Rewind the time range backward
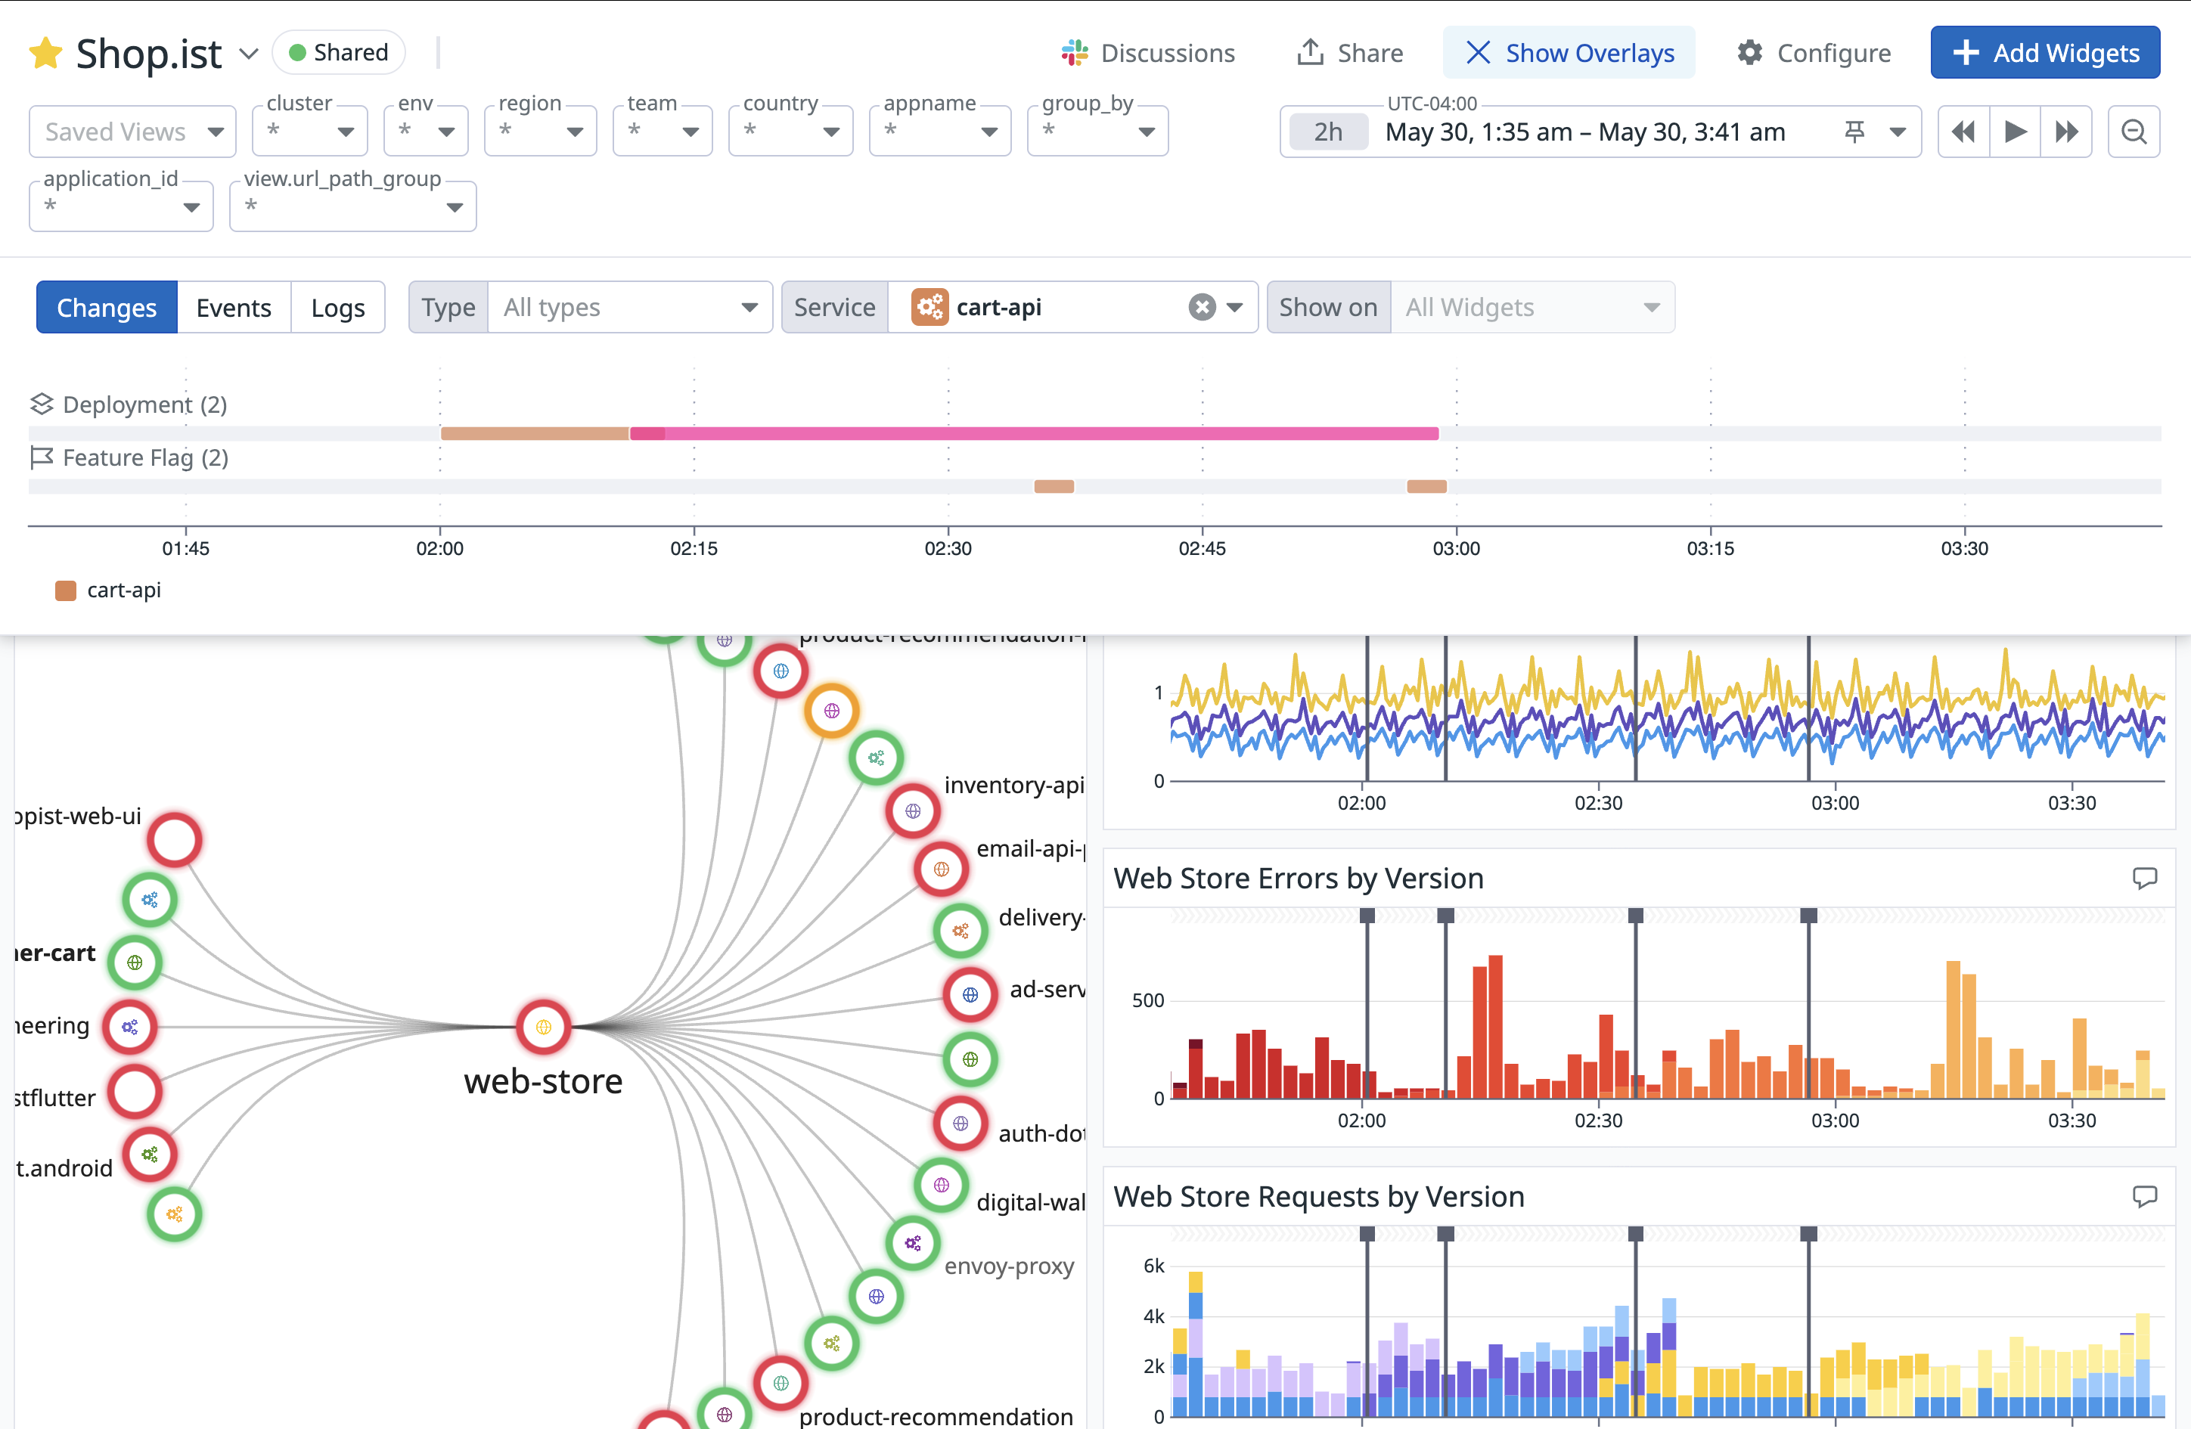This screenshot has width=2191, height=1429. click(x=1963, y=132)
